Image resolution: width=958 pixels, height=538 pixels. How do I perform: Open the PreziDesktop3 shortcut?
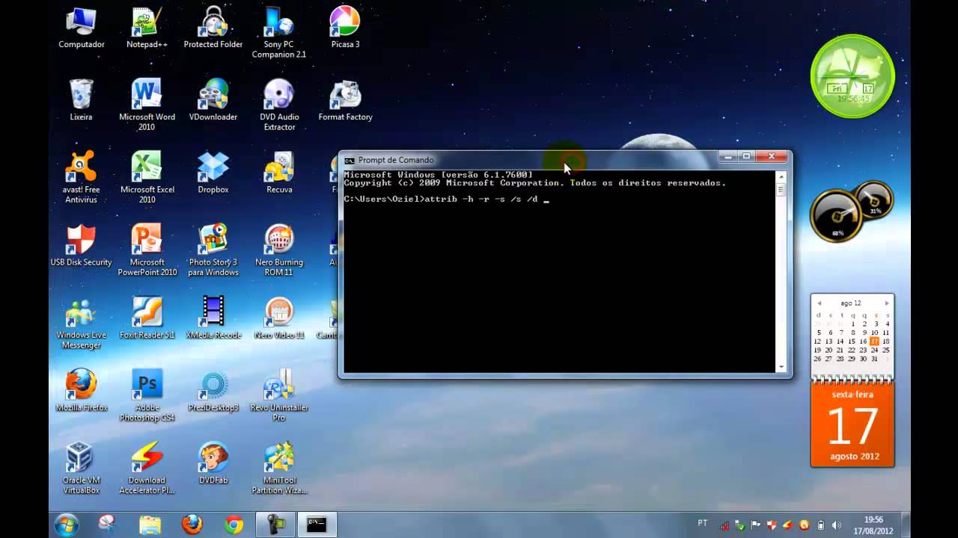[x=213, y=391]
